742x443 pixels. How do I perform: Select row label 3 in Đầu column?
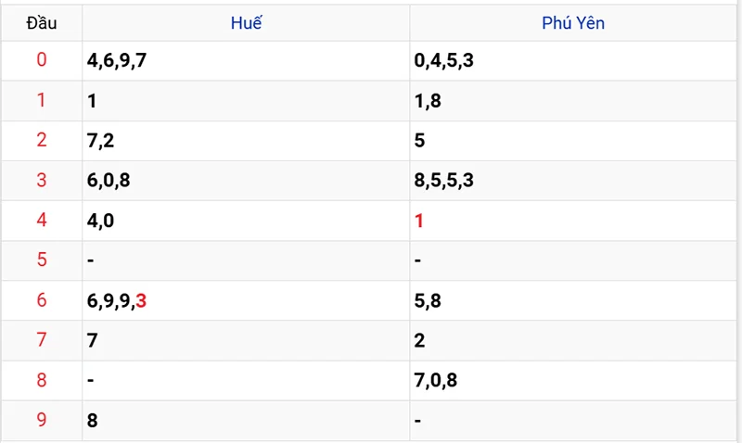coord(41,181)
